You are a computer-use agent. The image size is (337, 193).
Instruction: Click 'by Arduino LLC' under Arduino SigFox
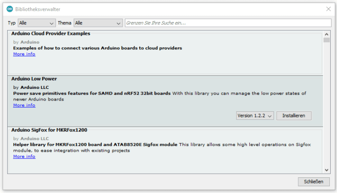pyautogui.click(x=31, y=139)
